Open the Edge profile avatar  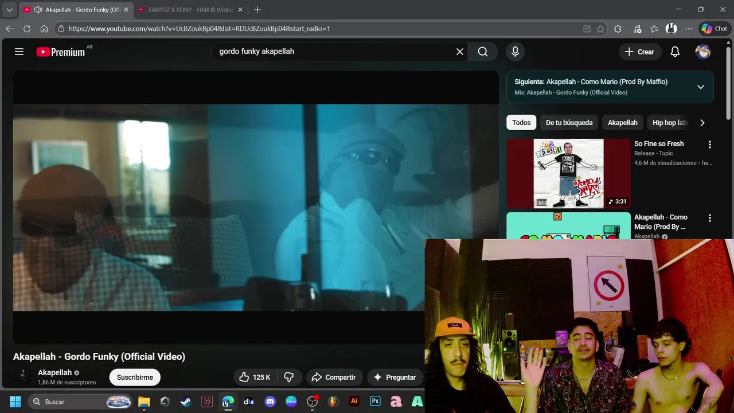point(671,29)
